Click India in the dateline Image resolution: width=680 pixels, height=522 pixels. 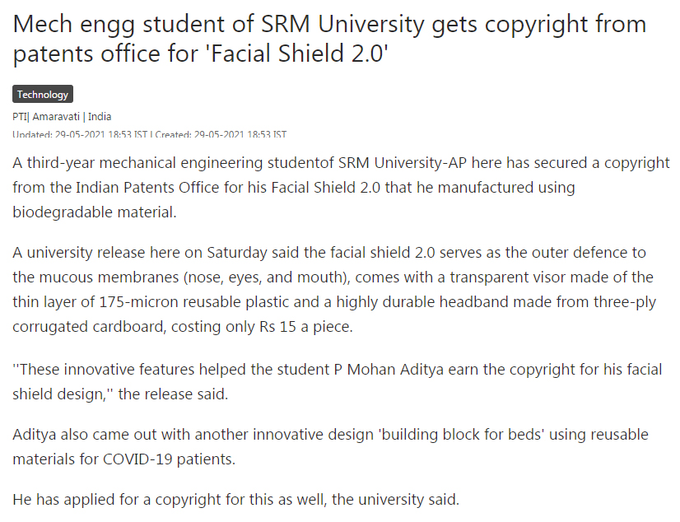pos(99,117)
